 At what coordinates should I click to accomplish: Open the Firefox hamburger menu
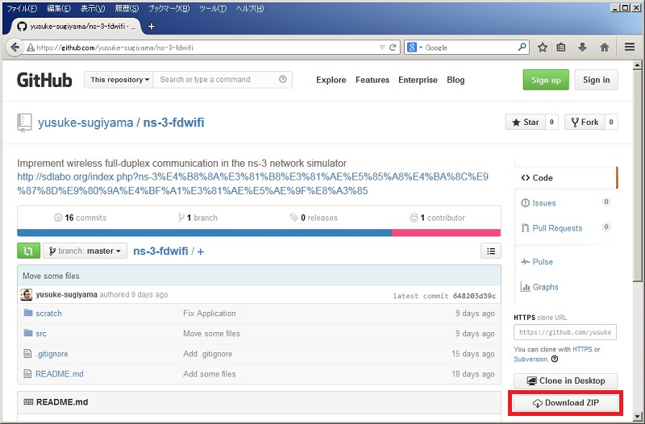coord(630,48)
